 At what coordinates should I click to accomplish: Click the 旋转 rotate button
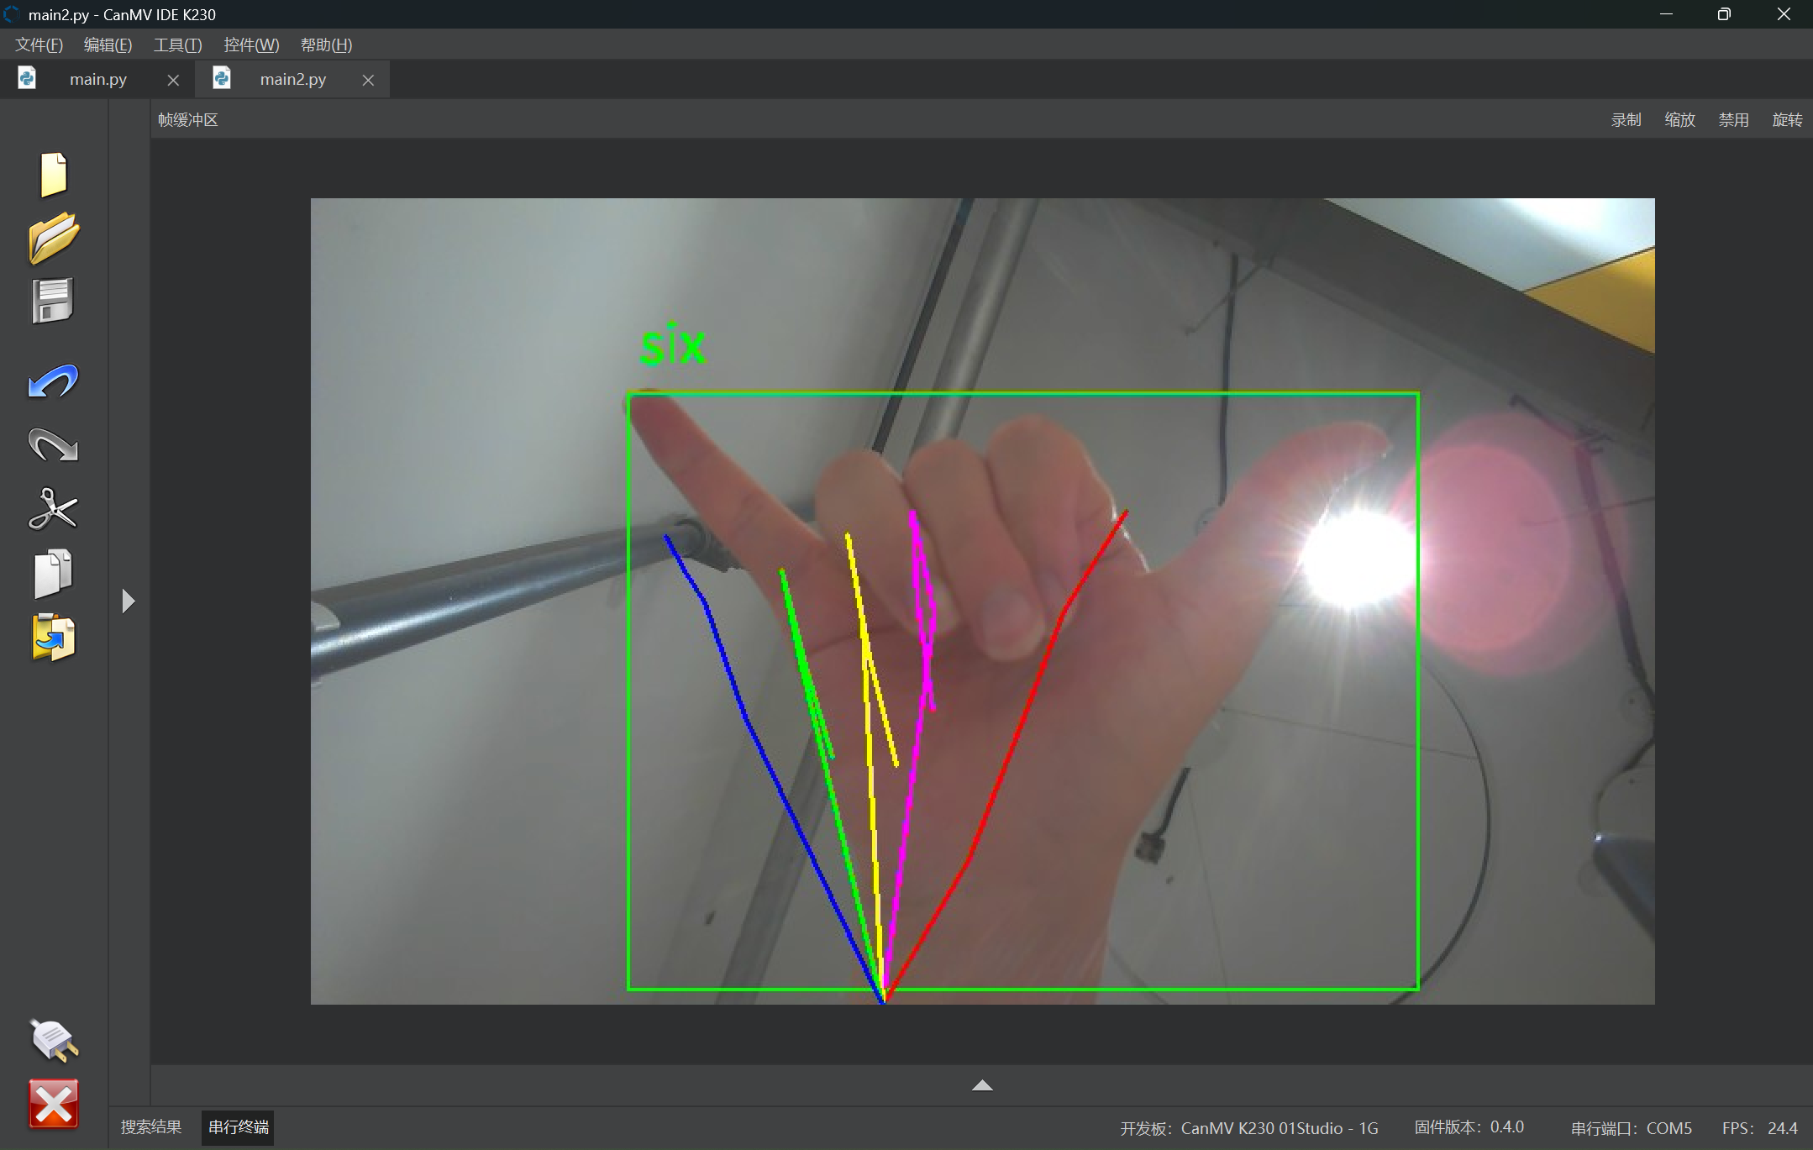[x=1787, y=119]
